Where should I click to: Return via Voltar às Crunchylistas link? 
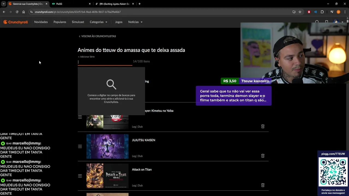tap(97, 36)
